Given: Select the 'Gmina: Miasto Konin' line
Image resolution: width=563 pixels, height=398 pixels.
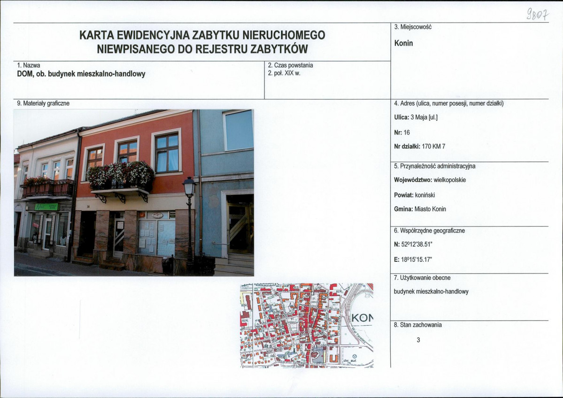Looking at the screenshot, I should [420, 209].
